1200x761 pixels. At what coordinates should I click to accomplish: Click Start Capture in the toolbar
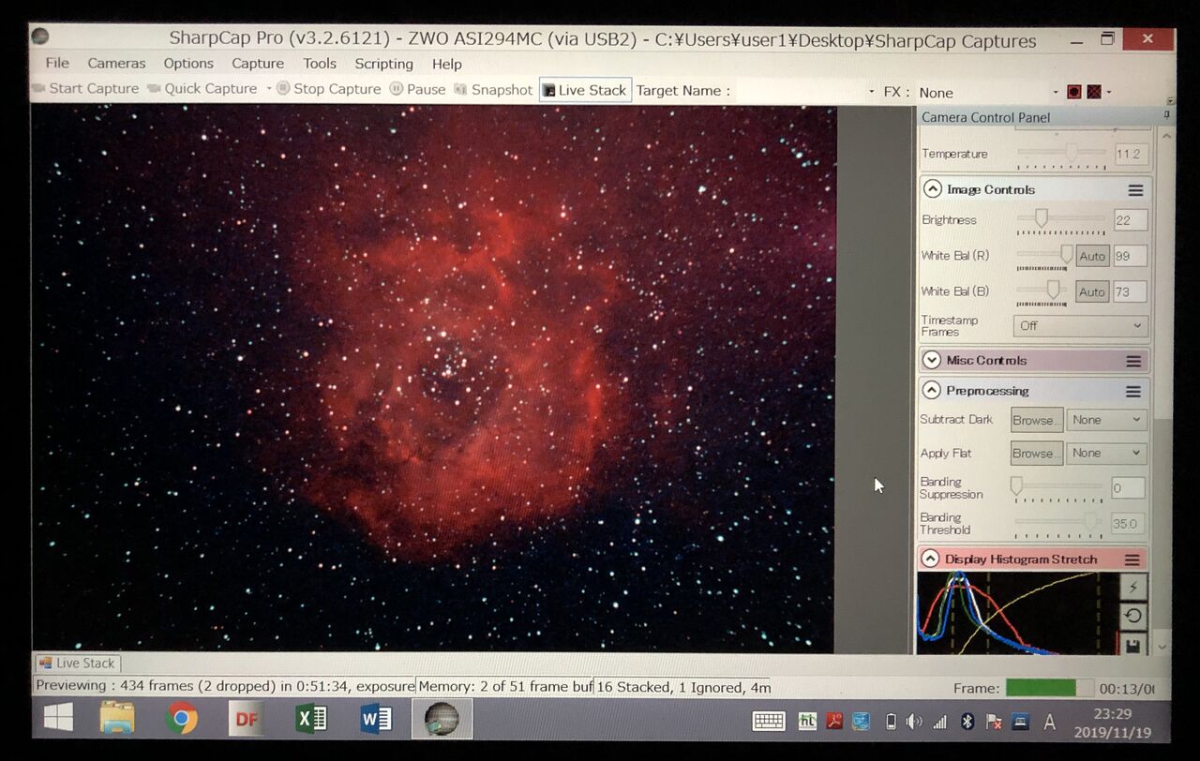pyautogui.click(x=85, y=88)
